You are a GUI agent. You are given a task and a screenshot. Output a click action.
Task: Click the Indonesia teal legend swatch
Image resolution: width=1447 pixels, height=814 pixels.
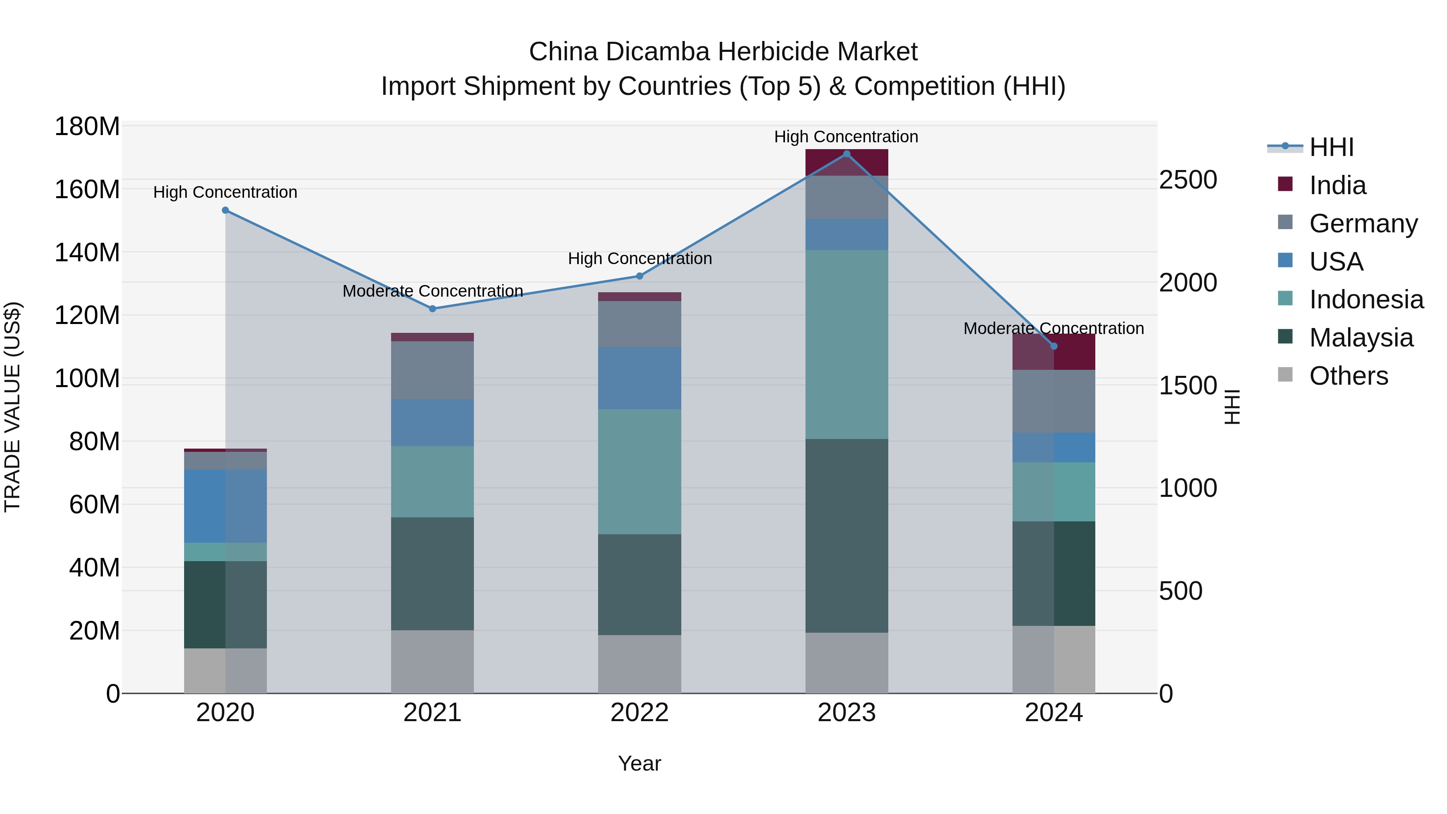point(1285,298)
